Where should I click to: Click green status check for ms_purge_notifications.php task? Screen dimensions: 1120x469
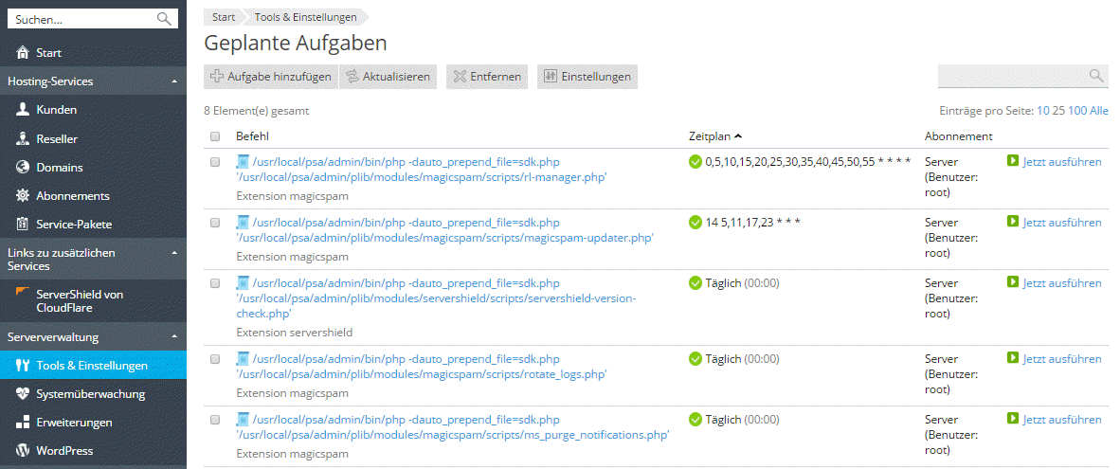[x=695, y=420]
